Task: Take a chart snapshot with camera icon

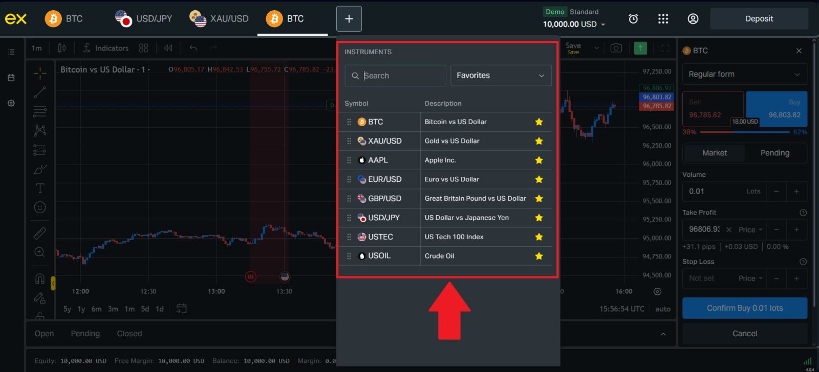Action: [616, 48]
